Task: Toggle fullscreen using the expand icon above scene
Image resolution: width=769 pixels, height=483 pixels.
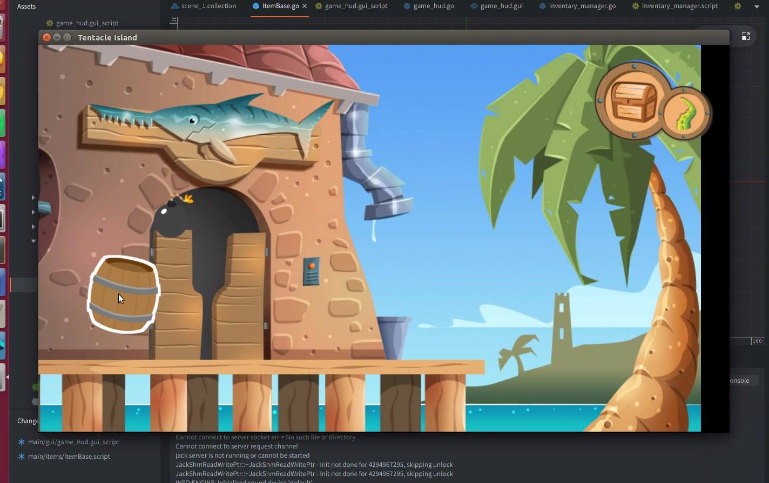Action: pos(746,36)
